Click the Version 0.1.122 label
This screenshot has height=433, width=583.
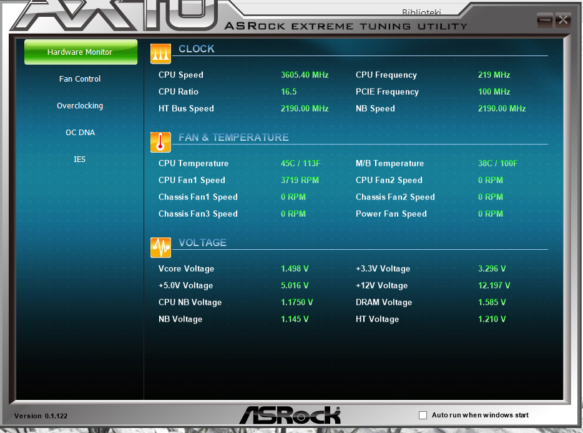click(41, 416)
